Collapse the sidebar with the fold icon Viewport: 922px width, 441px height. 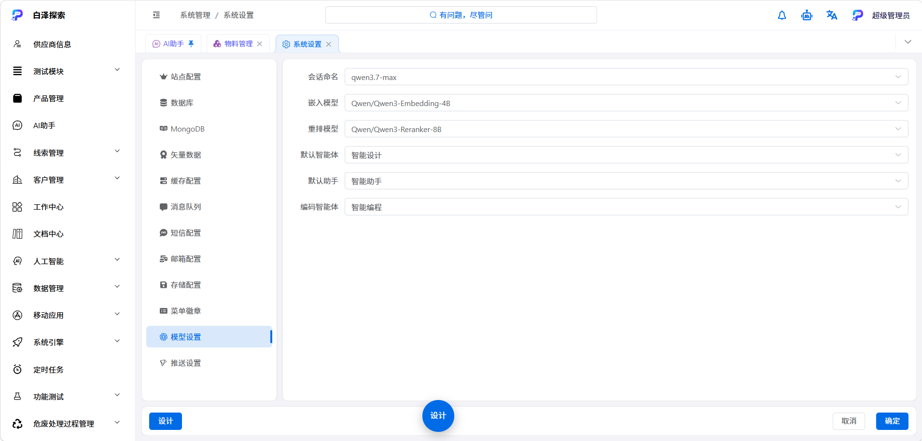tap(156, 15)
